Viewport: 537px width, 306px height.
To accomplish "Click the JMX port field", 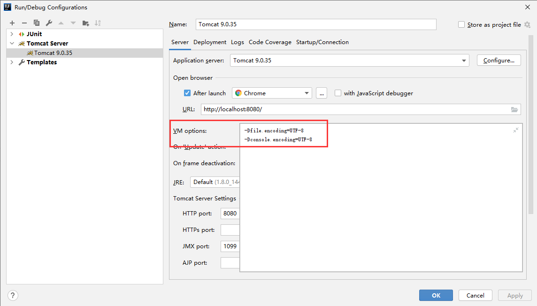I will (230, 246).
